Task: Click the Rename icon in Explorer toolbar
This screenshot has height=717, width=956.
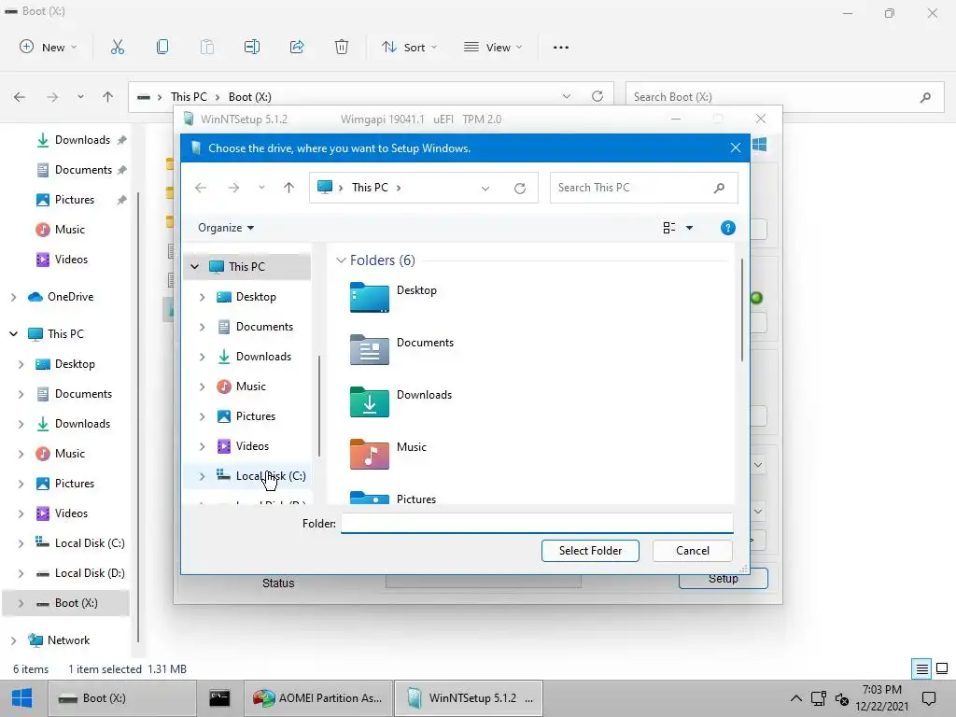Action: [252, 47]
